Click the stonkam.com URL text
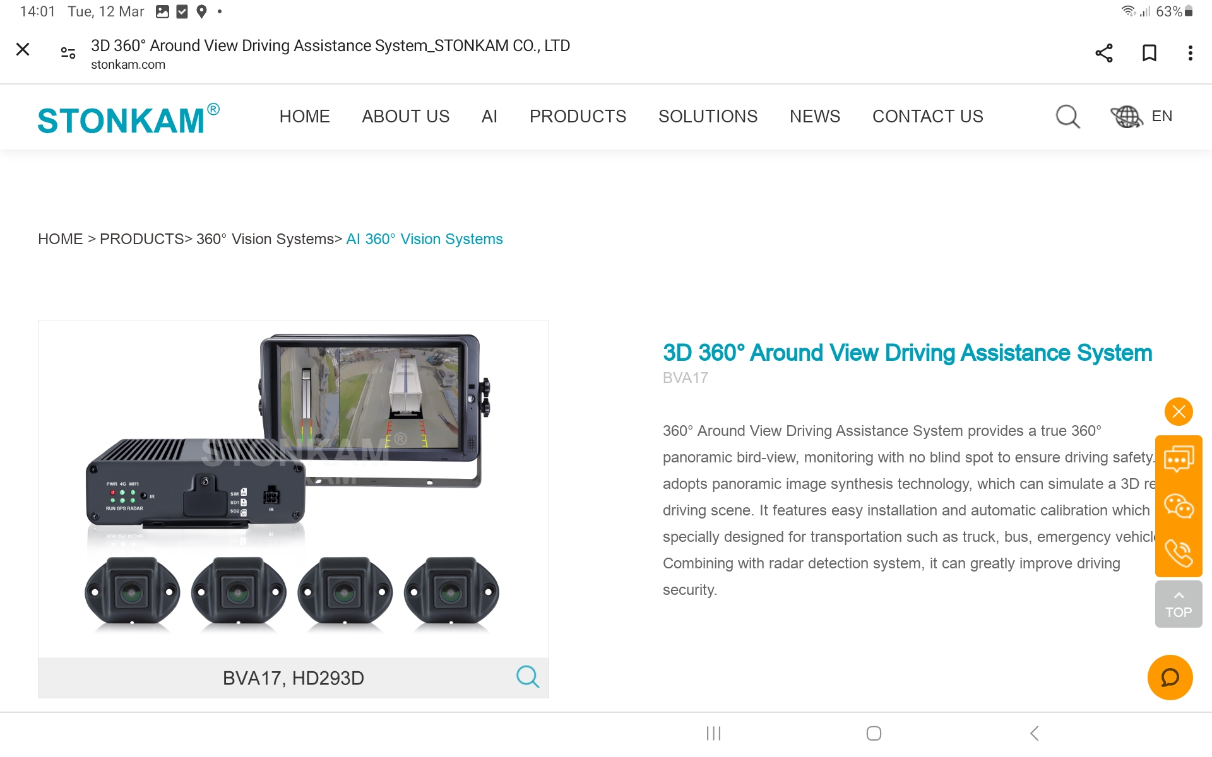The image size is (1212, 757). pyautogui.click(x=128, y=64)
